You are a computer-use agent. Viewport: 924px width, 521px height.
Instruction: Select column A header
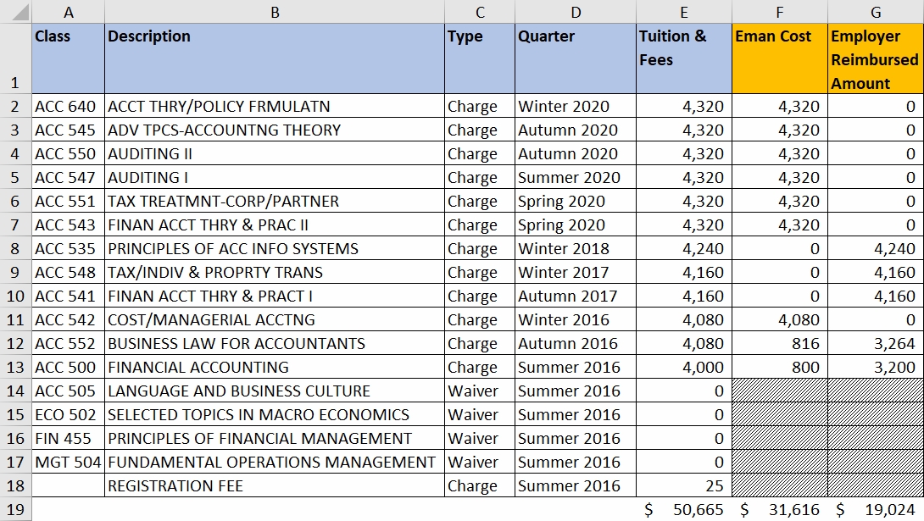(x=68, y=12)
